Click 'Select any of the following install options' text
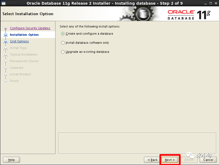The image size is (219, 165). coord(90,26)
